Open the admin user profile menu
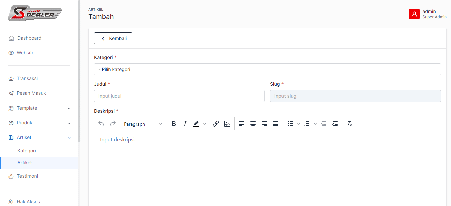The image size is (451, 206). pos(428,14)
